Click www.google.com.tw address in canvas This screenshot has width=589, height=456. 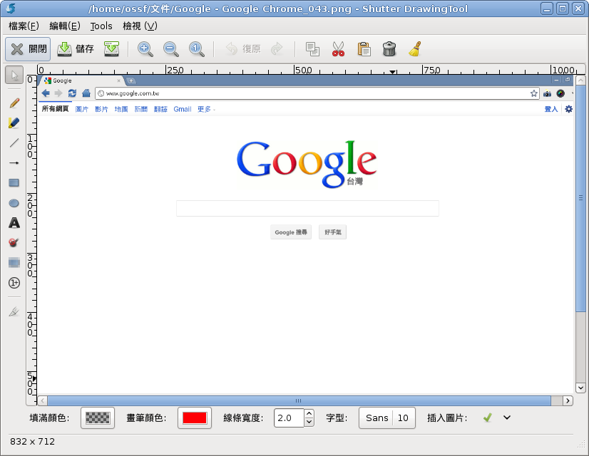[x=133, y=93]
